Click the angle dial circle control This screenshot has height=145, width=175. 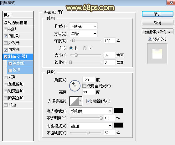point(75,86)
